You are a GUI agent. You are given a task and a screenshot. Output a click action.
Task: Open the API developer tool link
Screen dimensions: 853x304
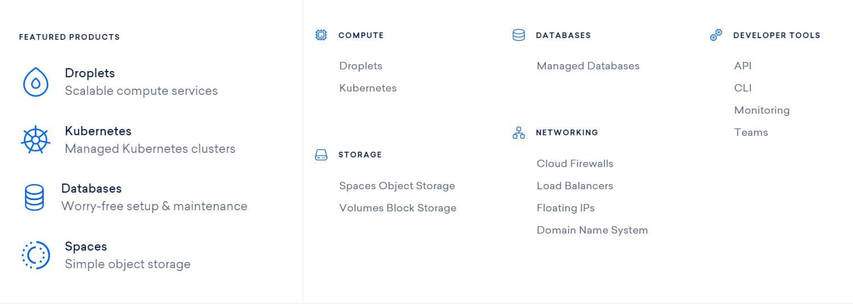click(x=743, y=66)
